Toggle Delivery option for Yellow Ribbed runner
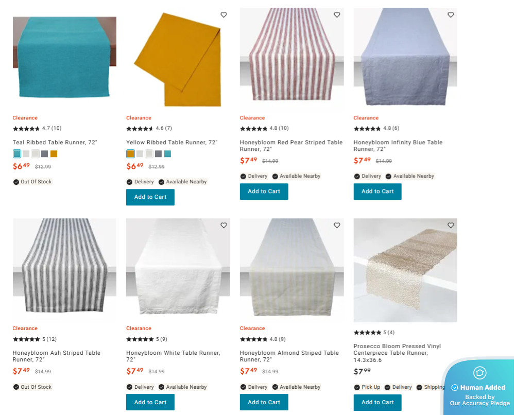 (x=130, y=182)
